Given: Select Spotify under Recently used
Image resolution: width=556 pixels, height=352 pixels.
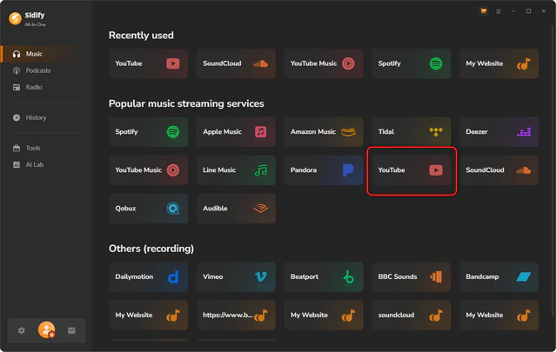Looking at the screenshot, I should coord(412,63).
